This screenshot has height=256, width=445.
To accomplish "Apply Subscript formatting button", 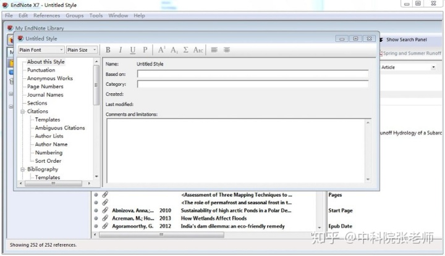I will pos(174,50).
